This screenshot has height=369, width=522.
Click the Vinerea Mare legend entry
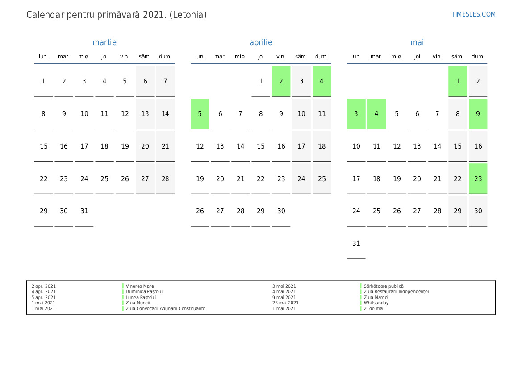[140, 286]
